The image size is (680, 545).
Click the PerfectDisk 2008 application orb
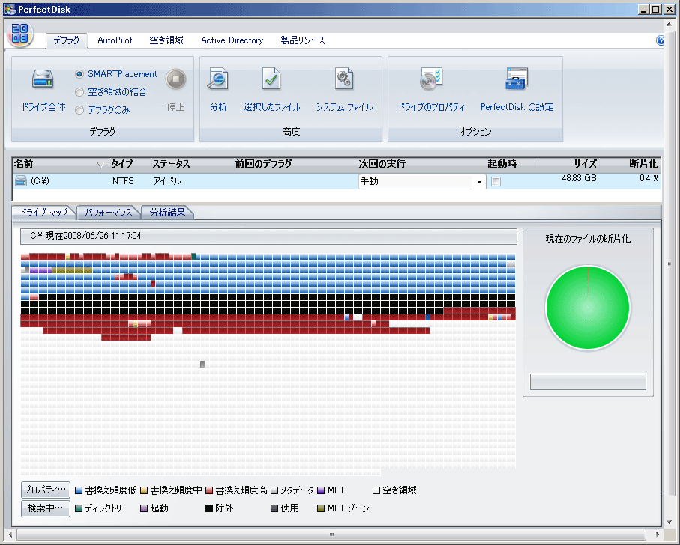pyautogui.click(x=20, y=34)
